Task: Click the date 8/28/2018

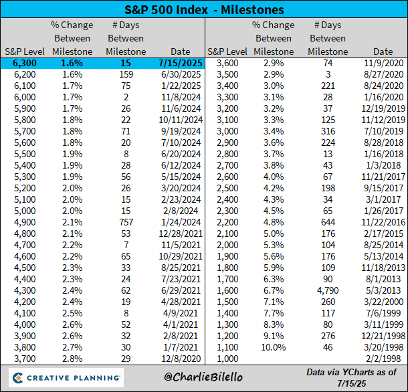Action: [383, 142]
